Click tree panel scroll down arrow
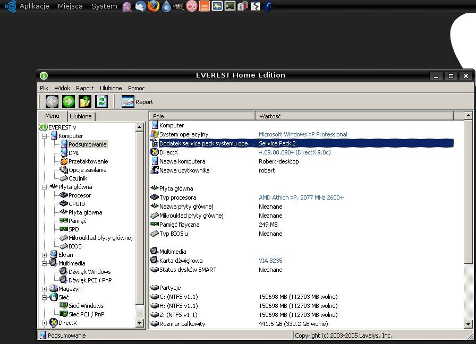Image resolution: width=476 pixels, height=344 pixels. point(139,323)
